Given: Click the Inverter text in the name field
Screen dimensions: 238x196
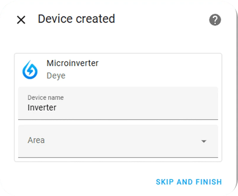Looking at the screenshot, I should coord(42,108).
